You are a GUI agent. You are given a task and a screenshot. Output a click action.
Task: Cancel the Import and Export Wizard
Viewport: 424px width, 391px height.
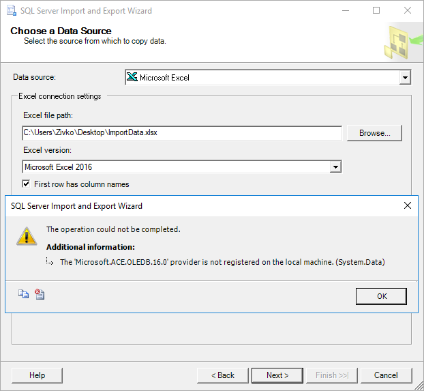point(386,375)
